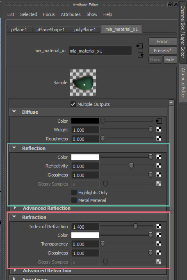
Task: Enable the Metal Material checkbox
Action: pyautogui.click(x=74, y=200)
